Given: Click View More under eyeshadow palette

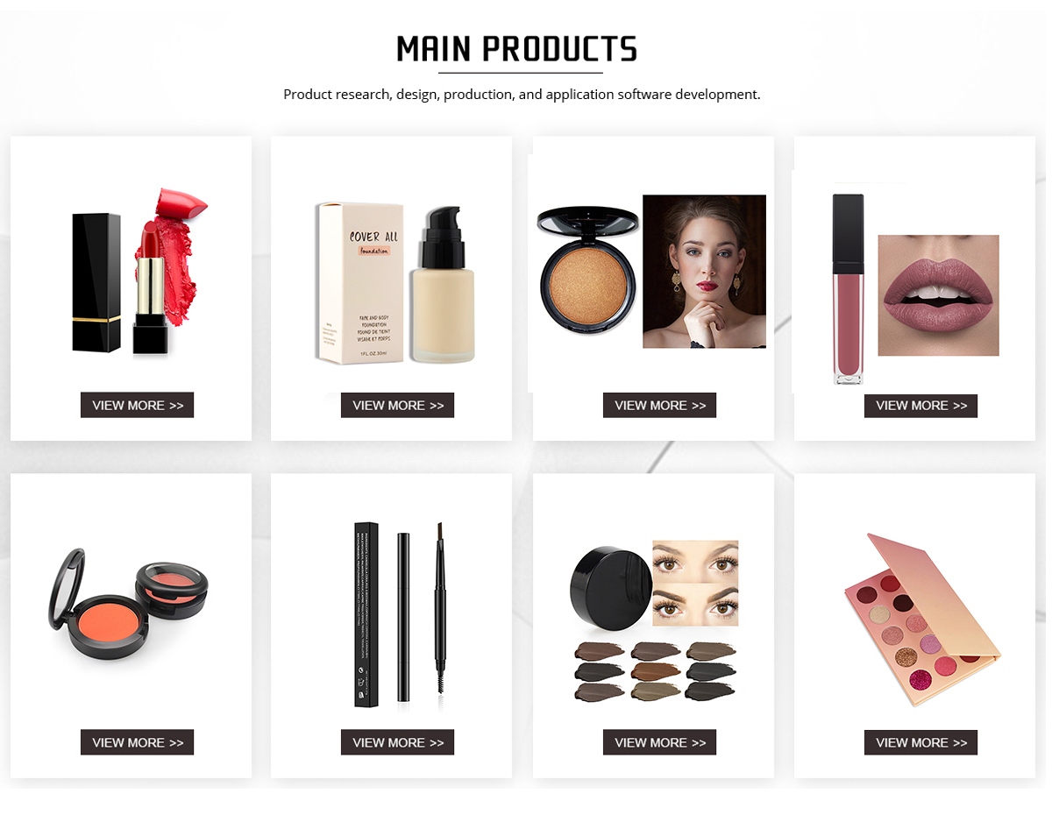Looking at the screenshot, I should [x=920, y=742].
